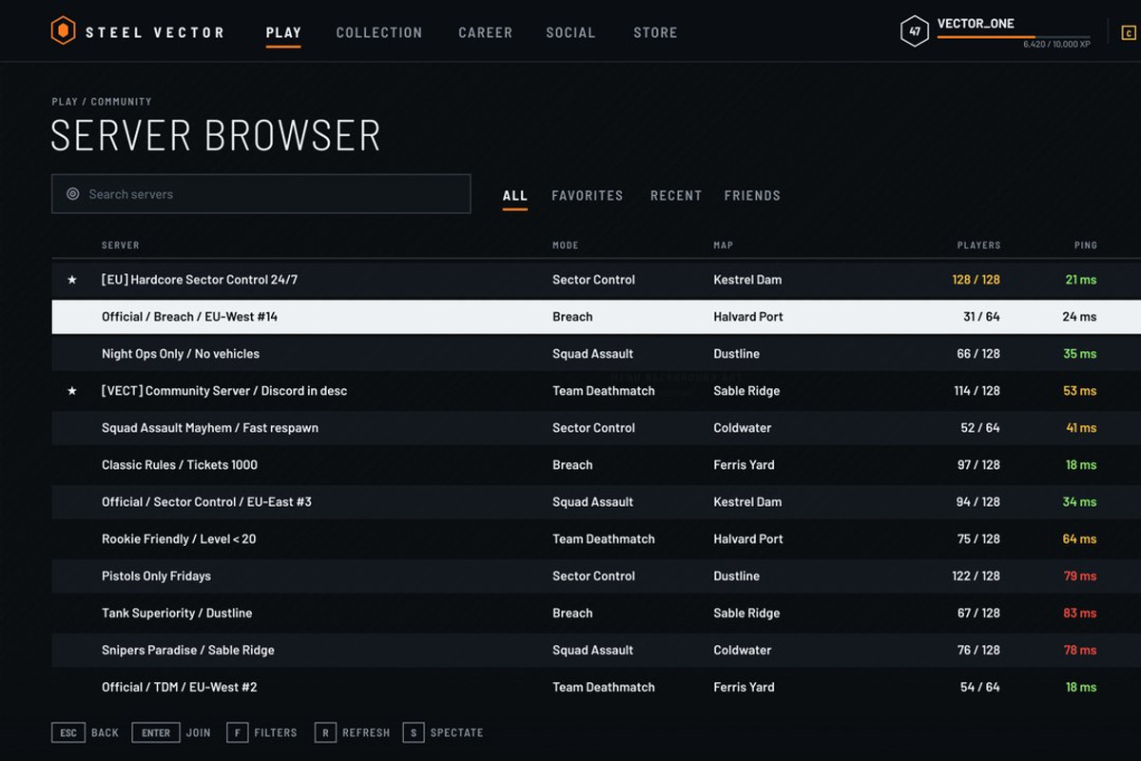Click '53 ms' ping of VECT server
The width and height of the screenshot is (1141, 761).
1080,391
